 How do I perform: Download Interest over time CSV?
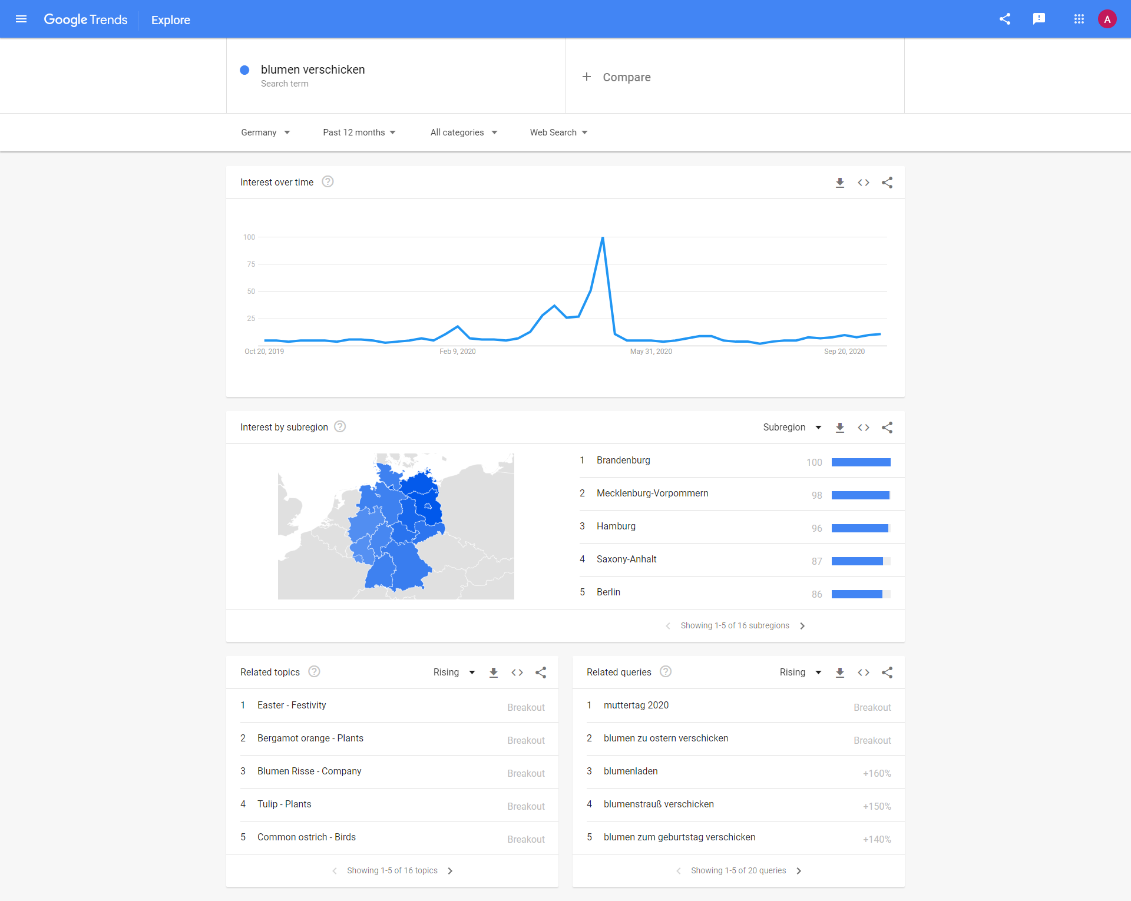(840, 183)
